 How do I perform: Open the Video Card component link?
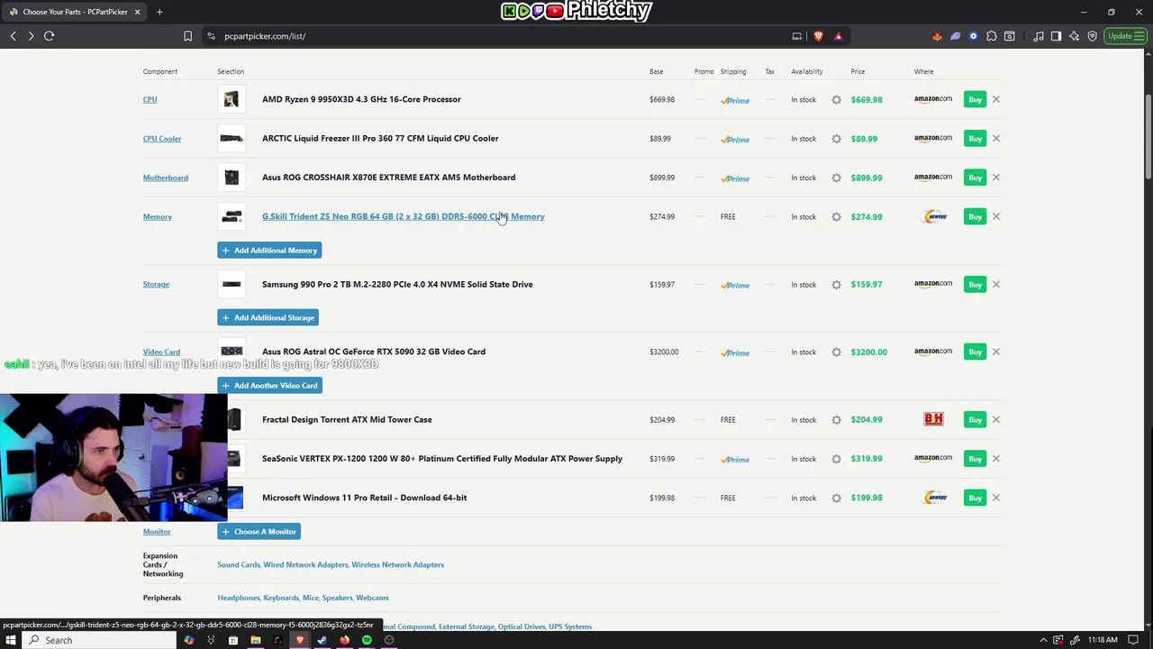click(161, 352)
